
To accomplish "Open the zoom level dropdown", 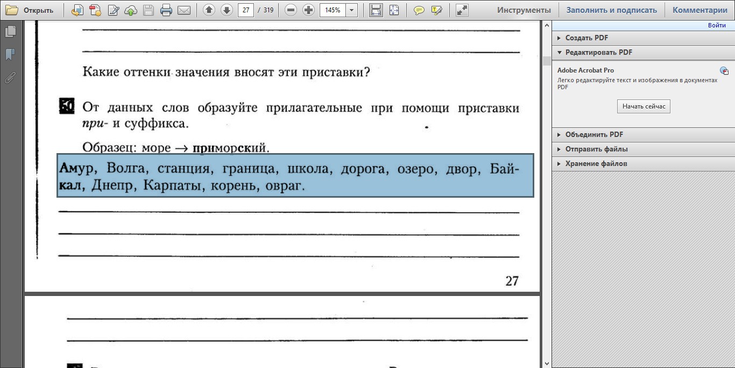I will coord(351,10).
